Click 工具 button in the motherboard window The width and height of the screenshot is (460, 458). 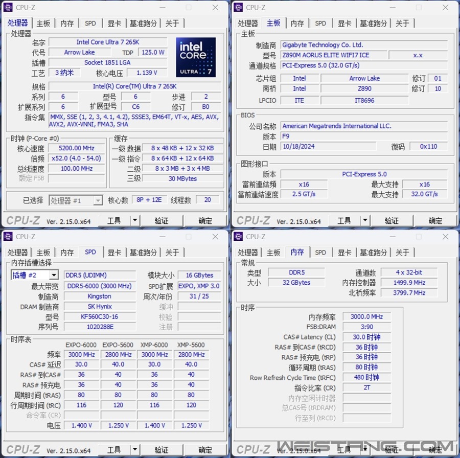click(x=344, y=220)
